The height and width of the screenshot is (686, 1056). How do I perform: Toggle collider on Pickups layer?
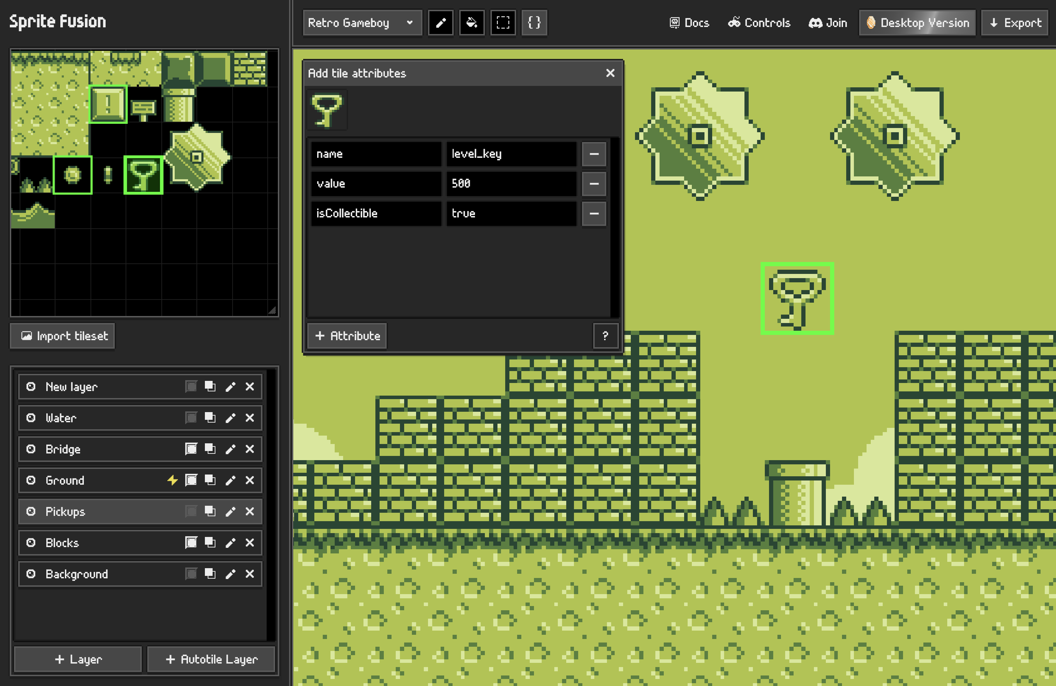(x=191, y=511)
